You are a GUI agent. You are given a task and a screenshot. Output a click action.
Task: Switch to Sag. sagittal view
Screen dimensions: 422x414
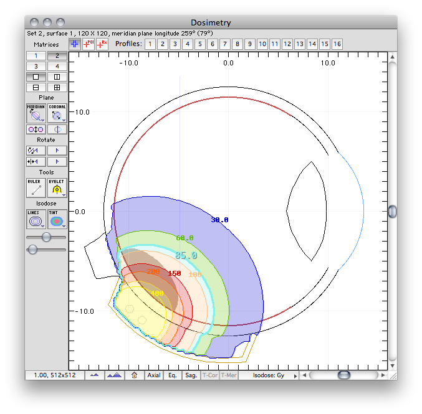click(191, 375)
